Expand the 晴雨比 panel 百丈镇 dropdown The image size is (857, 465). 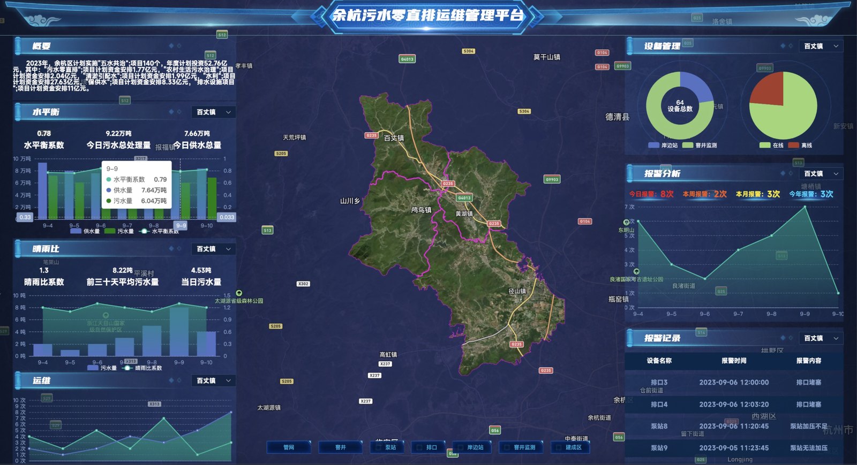click(214, 249)
